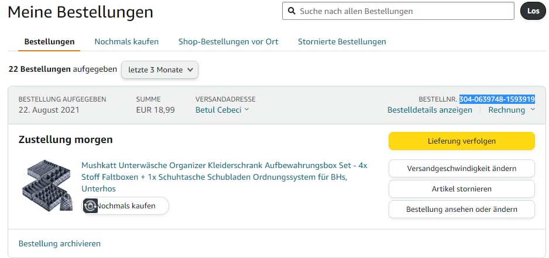This screenshot has height=258, width=549.
Task: Expand the Rechnung dropdown arrow
Action: point(533,110)
